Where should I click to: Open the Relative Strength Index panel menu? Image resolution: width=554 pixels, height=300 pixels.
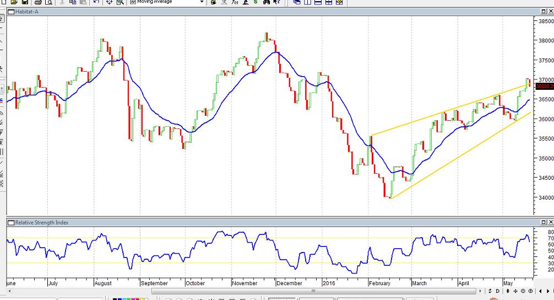click(x=10, y=222)
